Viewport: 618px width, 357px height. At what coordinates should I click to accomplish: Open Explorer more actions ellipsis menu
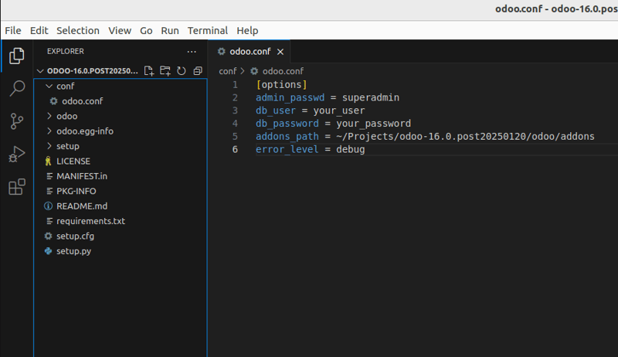192,52
